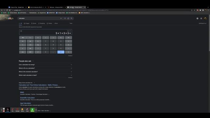Click the calculator cos key
Viewport: 210px width, 118px height.
click(30, 45)
